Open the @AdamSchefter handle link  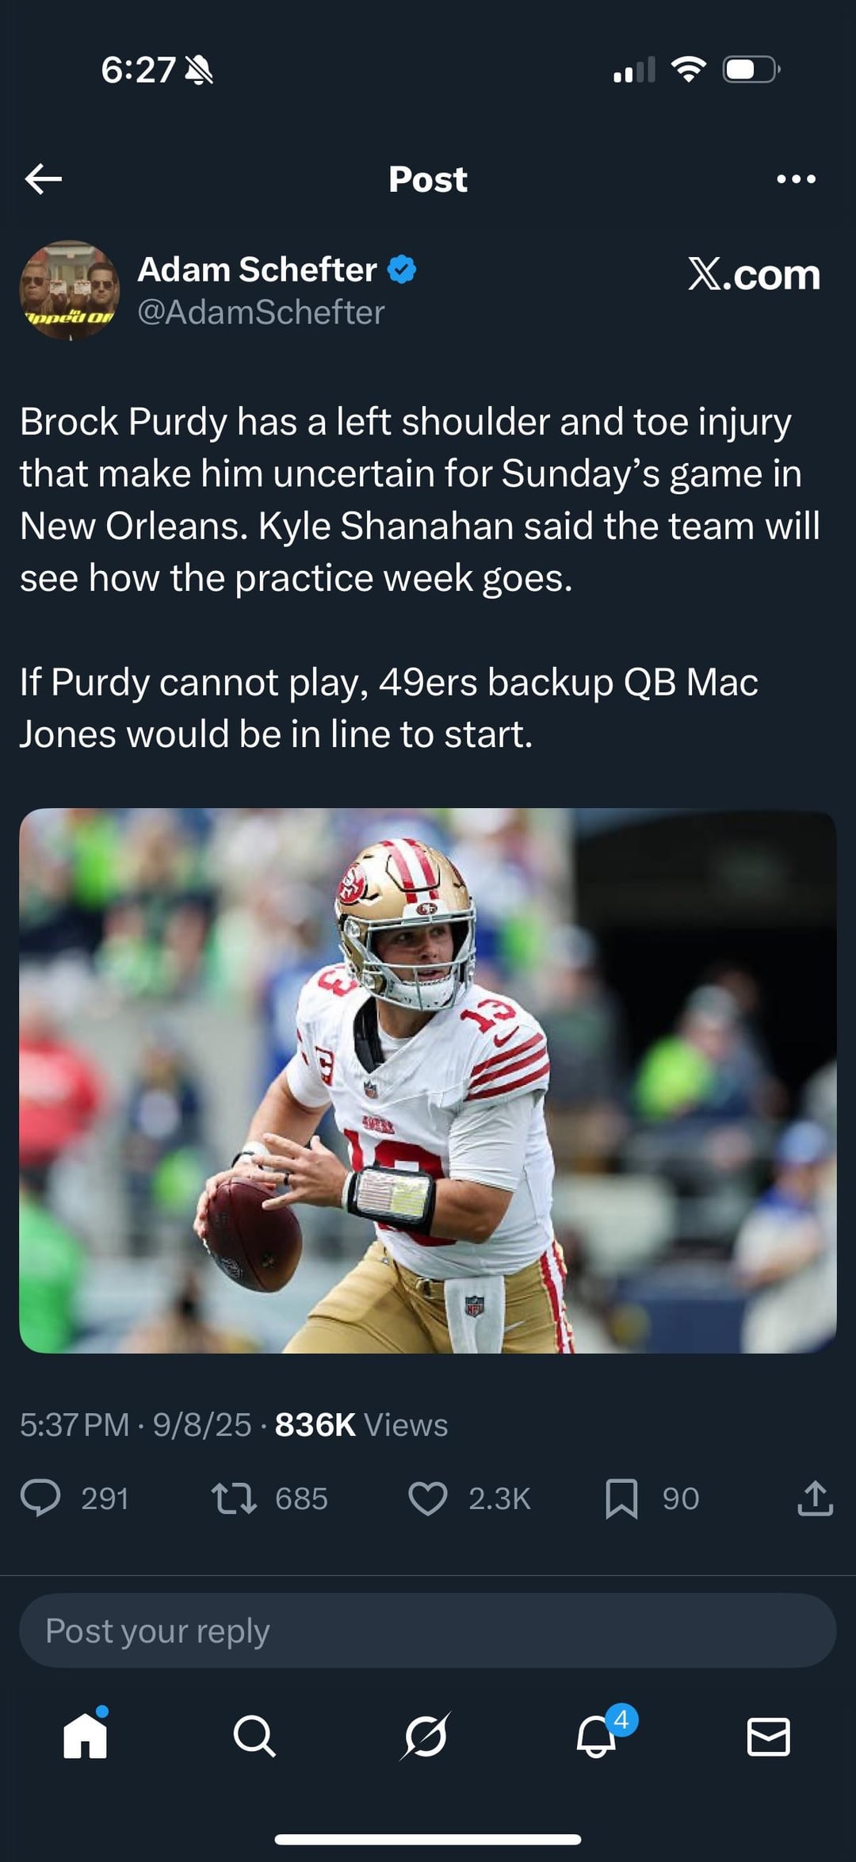click(261, 312)
